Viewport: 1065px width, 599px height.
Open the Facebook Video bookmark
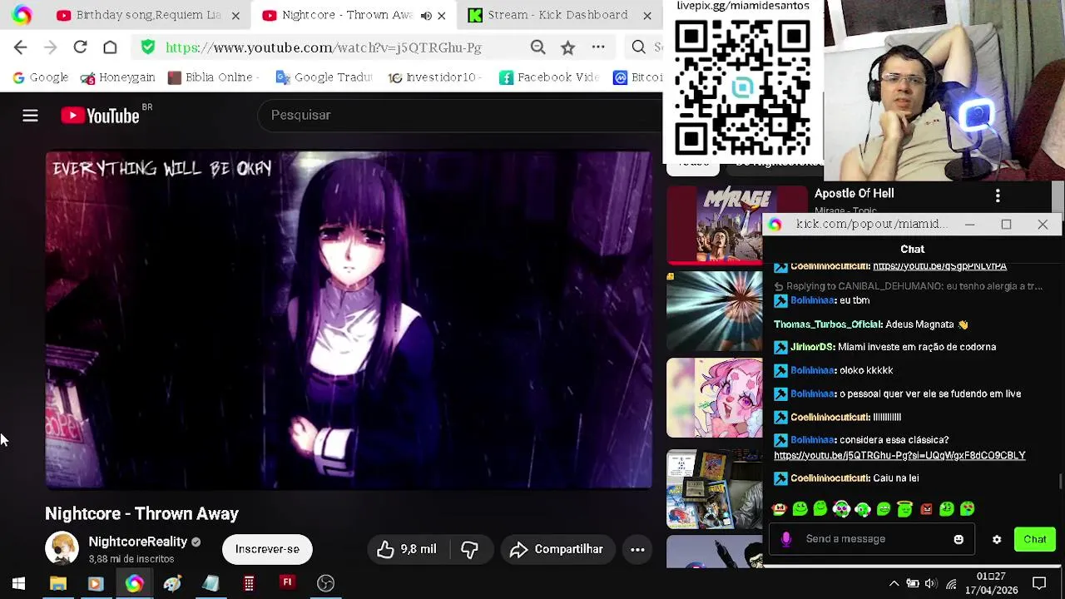[549, 77]
